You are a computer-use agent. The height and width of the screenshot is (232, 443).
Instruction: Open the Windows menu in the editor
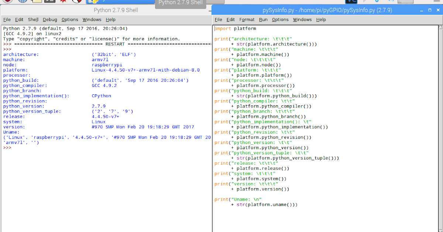click(x=302, y=20)
